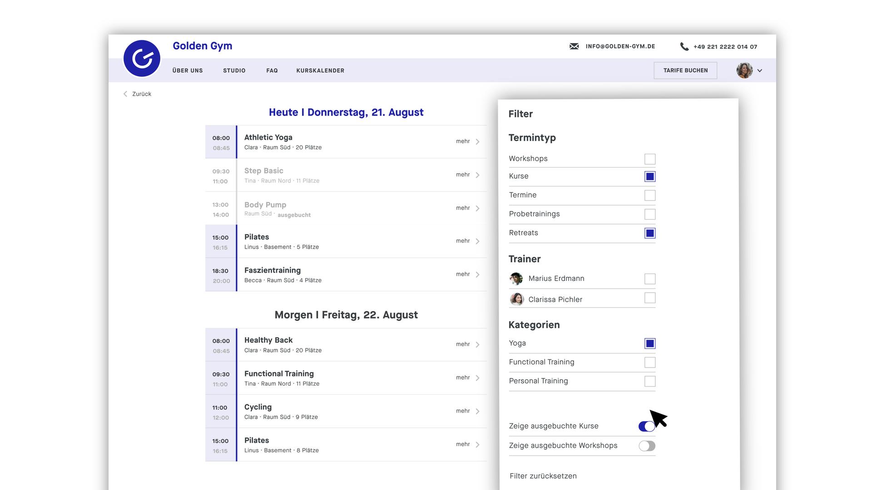This screenshot has height=490, width=872.
Task: Select the Athletic Yoga course title
Action: point(268,137)
